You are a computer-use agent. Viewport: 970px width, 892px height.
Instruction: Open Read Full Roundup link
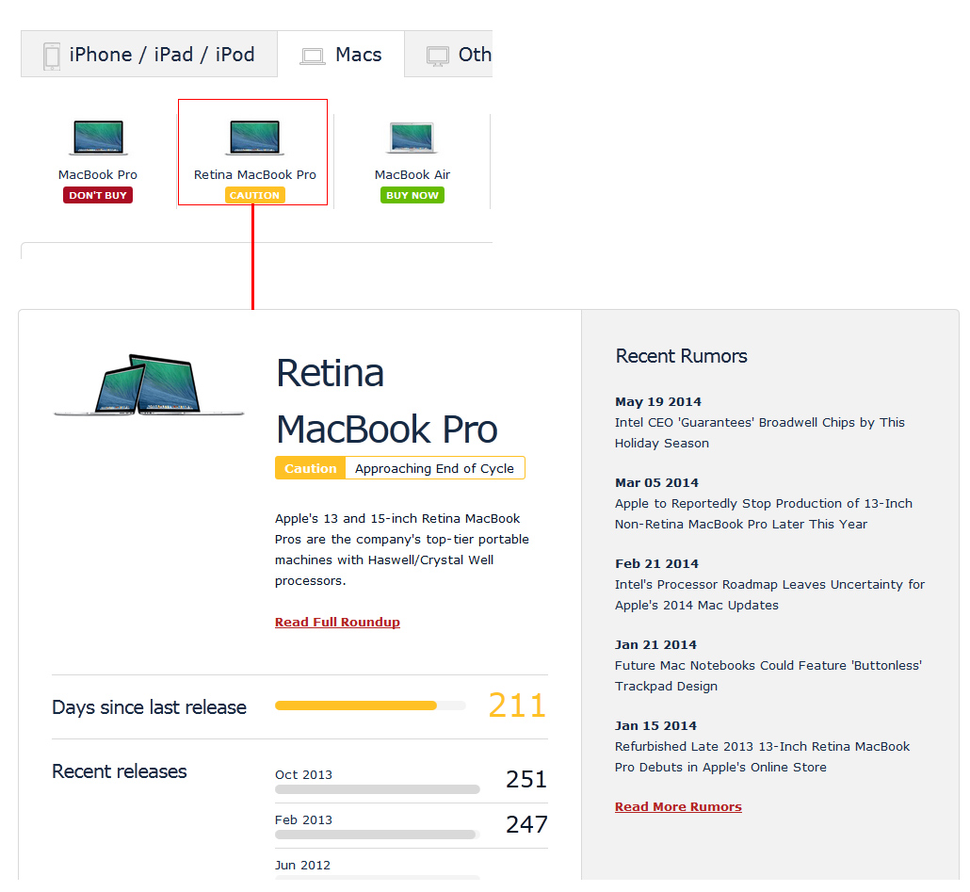click(337, 623)
